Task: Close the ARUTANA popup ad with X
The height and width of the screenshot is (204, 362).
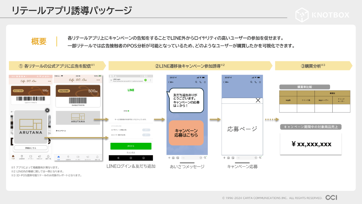Action: pyautogui.click(x=47, y=111)
